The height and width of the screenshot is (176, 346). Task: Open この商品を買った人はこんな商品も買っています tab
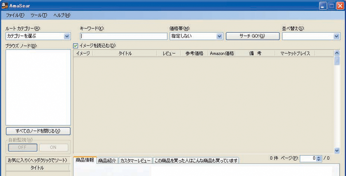pyautogui.click(x=196, y=161)
